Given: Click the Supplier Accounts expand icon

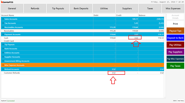Looking at the screenshot, I should coord(3,57).
